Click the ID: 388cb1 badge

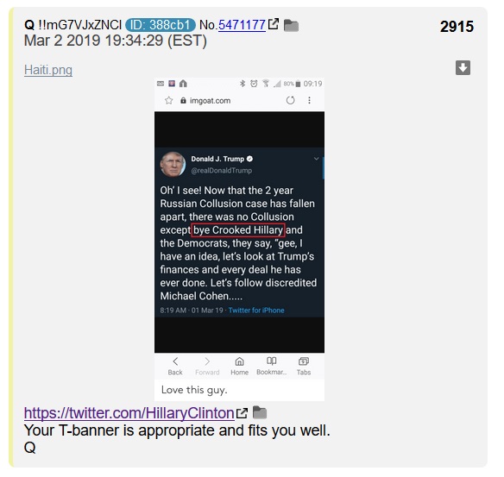tap(161, 25)
